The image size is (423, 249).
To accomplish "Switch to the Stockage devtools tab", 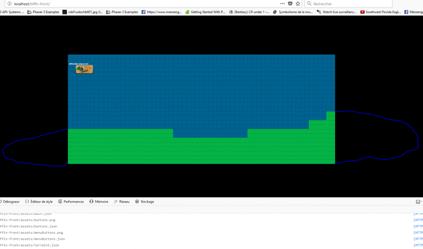I will [x=145, y=202].
